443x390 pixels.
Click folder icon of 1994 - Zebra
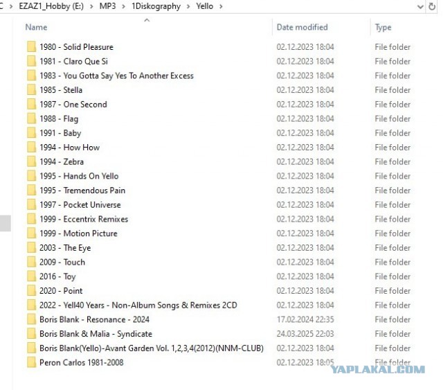31,161
